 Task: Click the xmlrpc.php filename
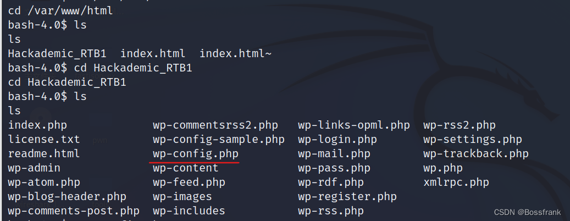(x=456, y=182)
